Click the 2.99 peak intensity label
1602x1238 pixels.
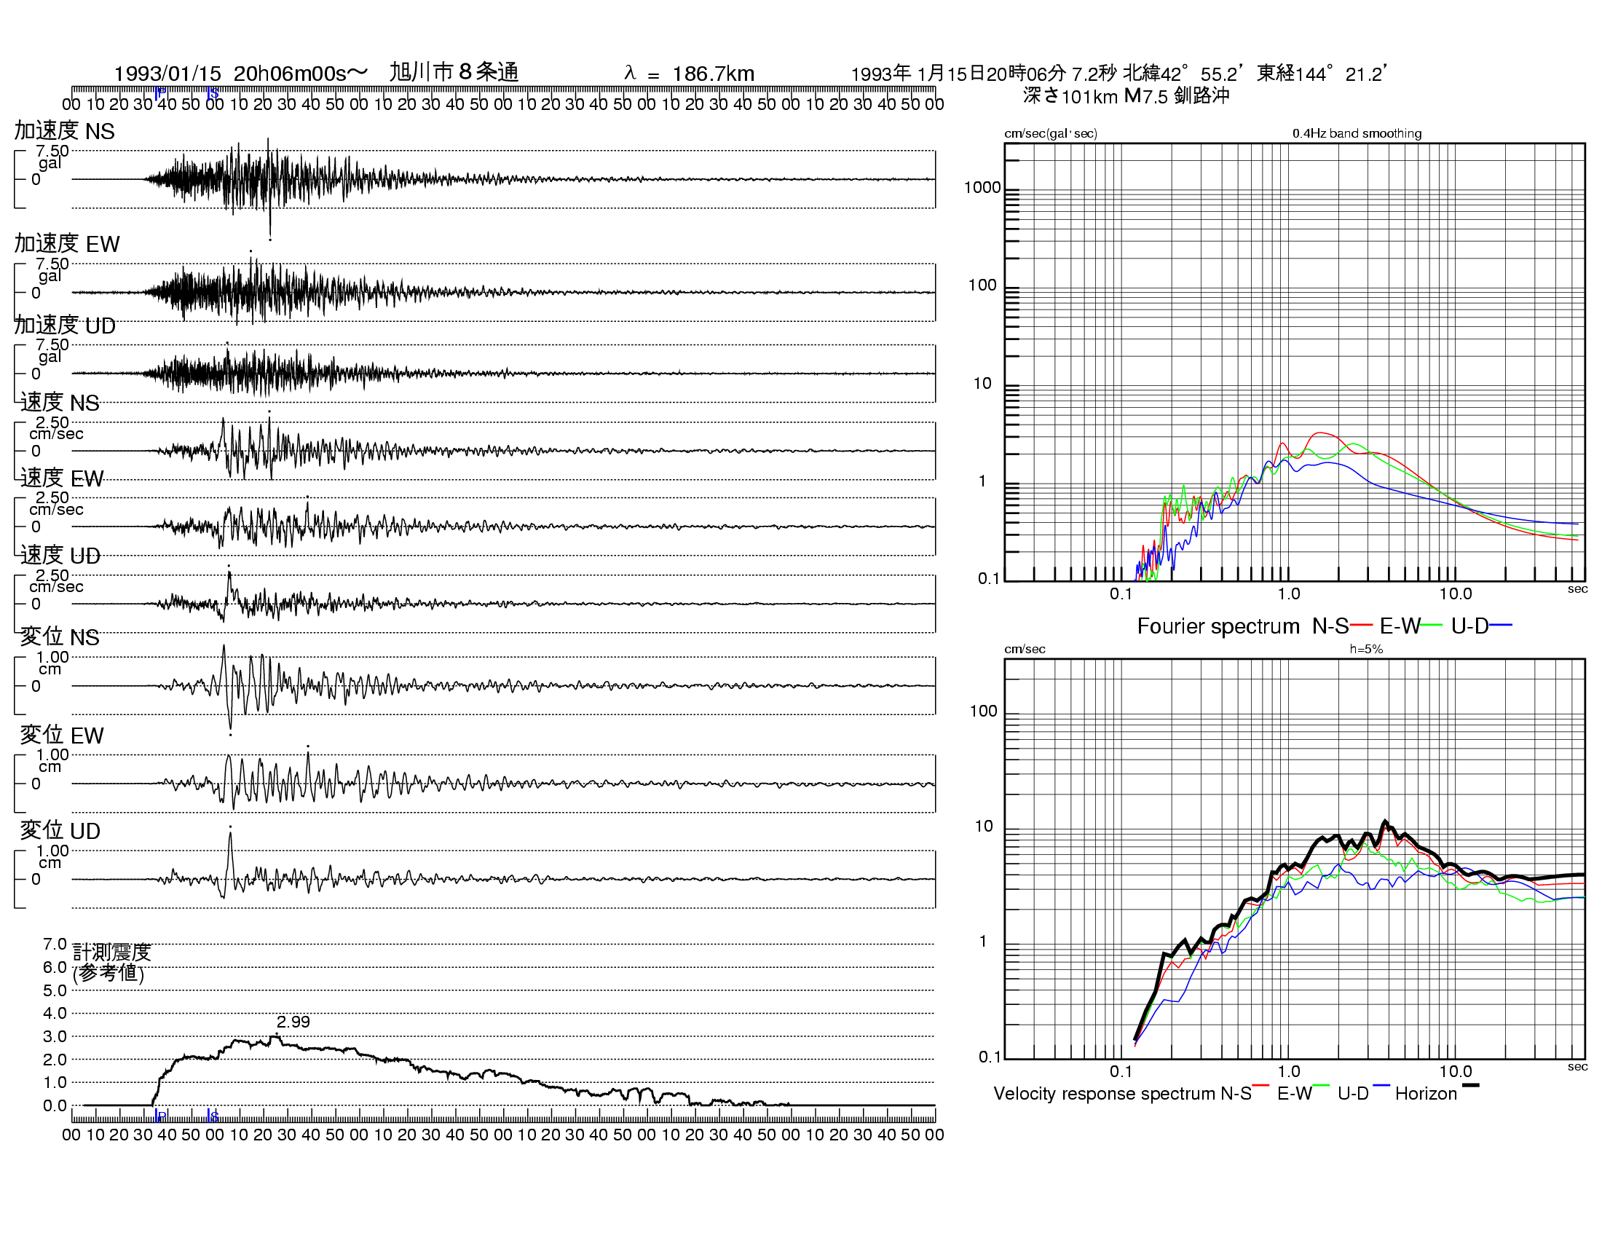point(293,1022)
